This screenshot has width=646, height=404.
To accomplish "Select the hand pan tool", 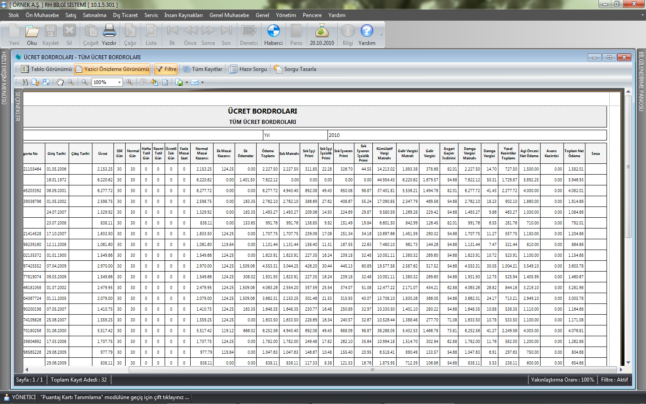I will tap(60, 82).
